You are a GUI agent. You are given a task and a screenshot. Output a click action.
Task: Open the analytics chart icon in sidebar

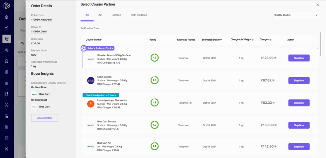[x=6, y=28]
